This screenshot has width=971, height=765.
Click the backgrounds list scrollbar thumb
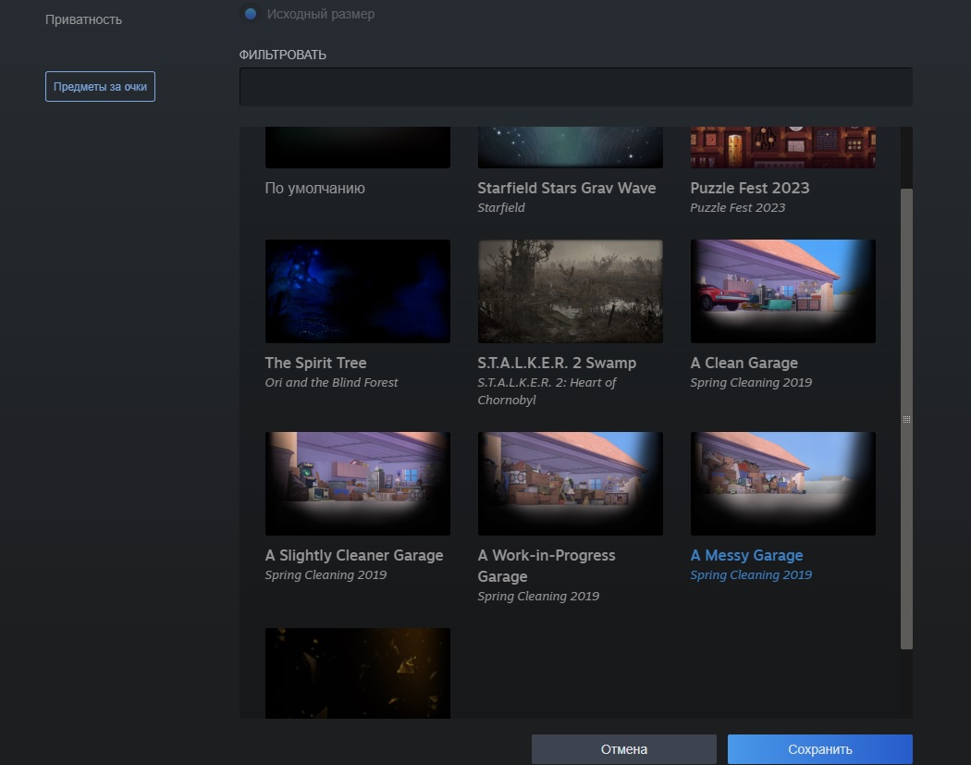906,419
